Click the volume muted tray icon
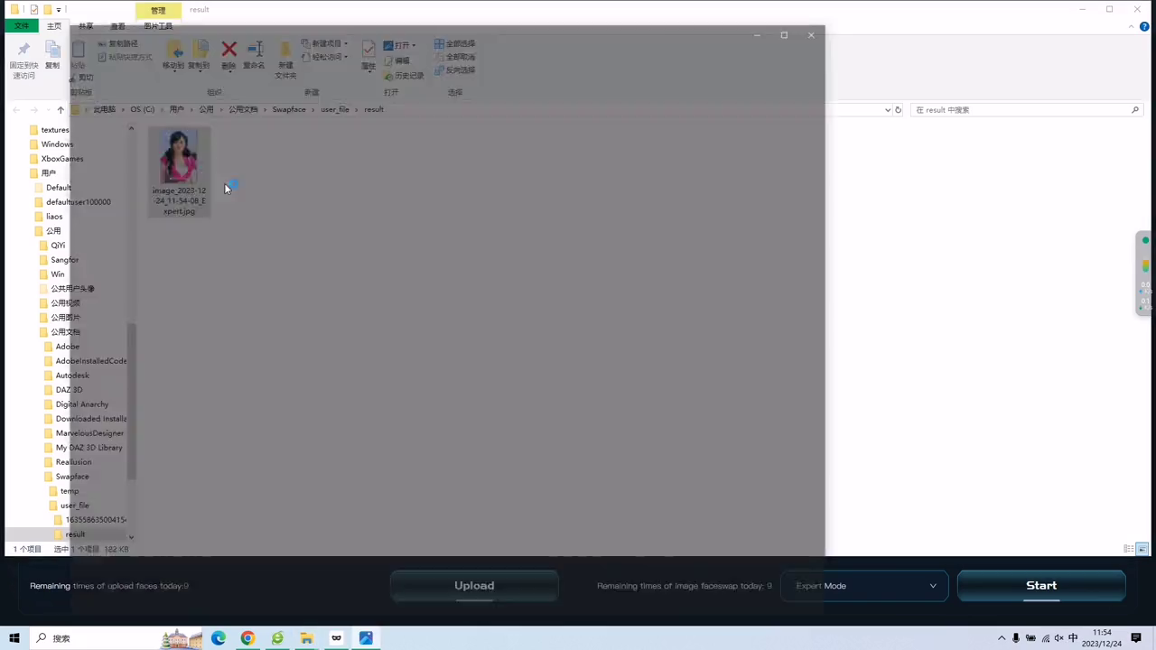This screenshot has width=1156, height=650. [1059, 638]
